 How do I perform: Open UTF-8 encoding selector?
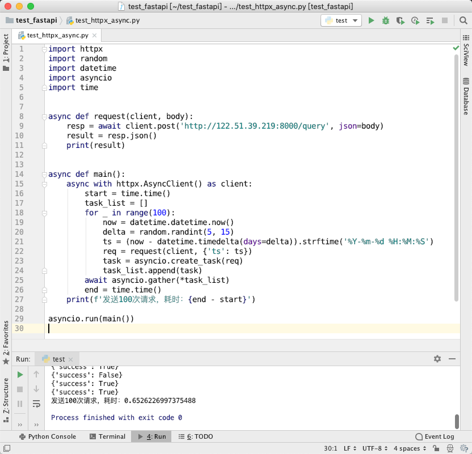point(375,448)
